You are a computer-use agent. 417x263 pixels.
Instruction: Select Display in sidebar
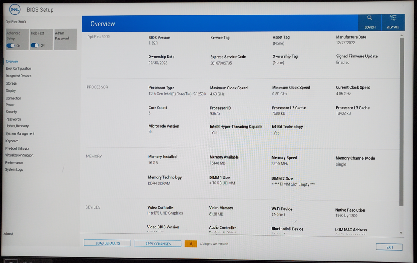pyautogui.click(x=11, y=91)
